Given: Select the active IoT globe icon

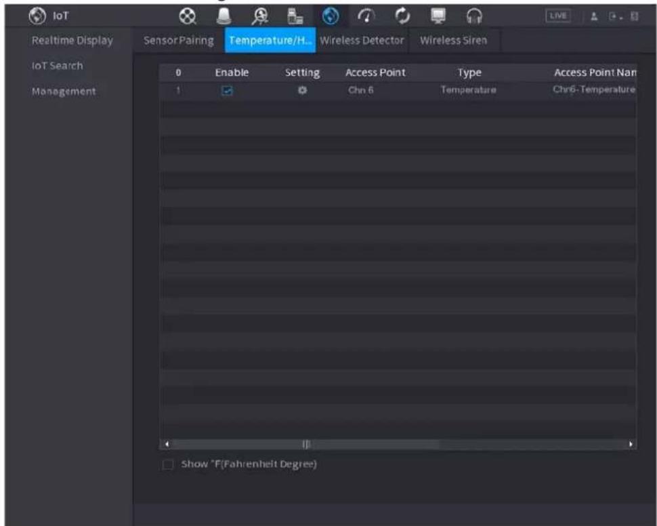Looking at the screenshot, I should tap(331, 16).
